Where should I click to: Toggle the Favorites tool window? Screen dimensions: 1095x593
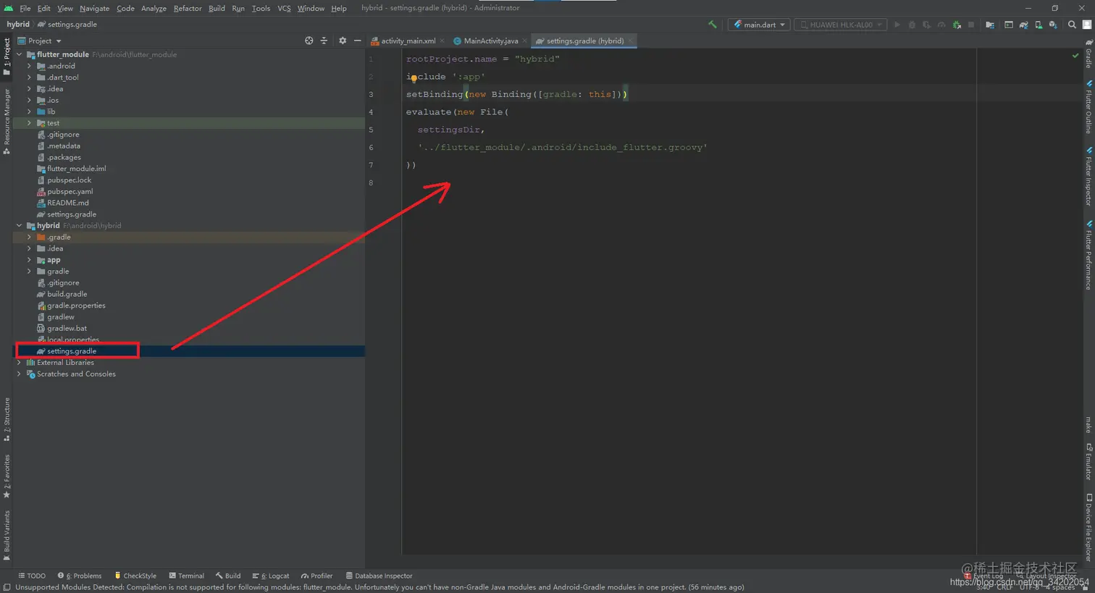point(7,476)
